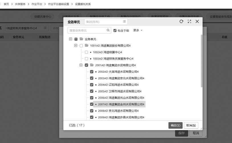232x143 pixels.
Task: Collapse the 2001AD 鸿途集团水泥有限公司4 node
Action: (81, 65)
